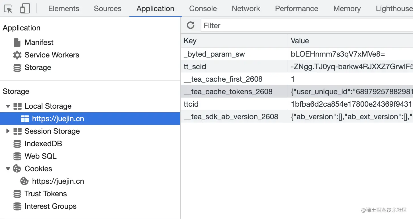Select the Storage item under Application
Screen dimensions: 413x219
click(38, 67)
